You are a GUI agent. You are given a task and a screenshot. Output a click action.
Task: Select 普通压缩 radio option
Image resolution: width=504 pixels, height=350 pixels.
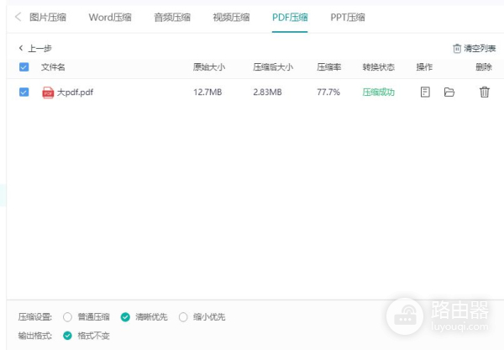pyautogui.click(x=67, y=317)
